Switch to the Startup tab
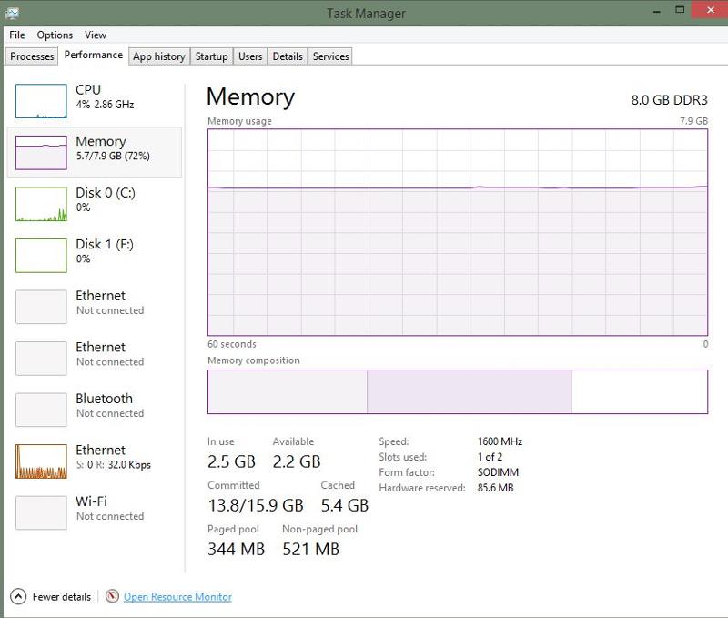The image size is (728, 618). (x=211, y=56)
